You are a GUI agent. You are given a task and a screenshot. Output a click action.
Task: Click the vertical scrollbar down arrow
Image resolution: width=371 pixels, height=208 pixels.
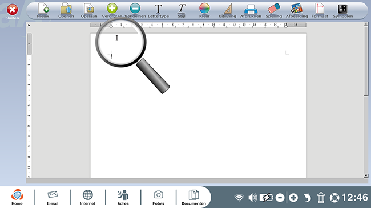366,176
